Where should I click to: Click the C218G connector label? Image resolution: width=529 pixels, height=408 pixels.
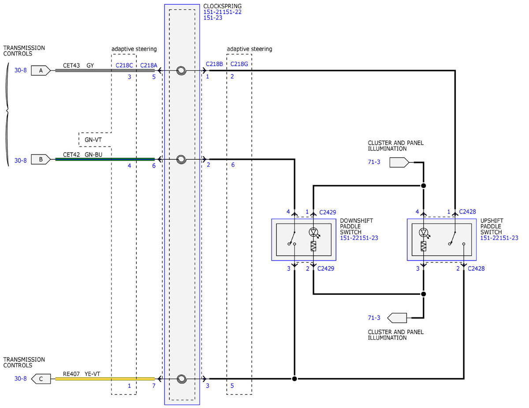click(239, 64)
